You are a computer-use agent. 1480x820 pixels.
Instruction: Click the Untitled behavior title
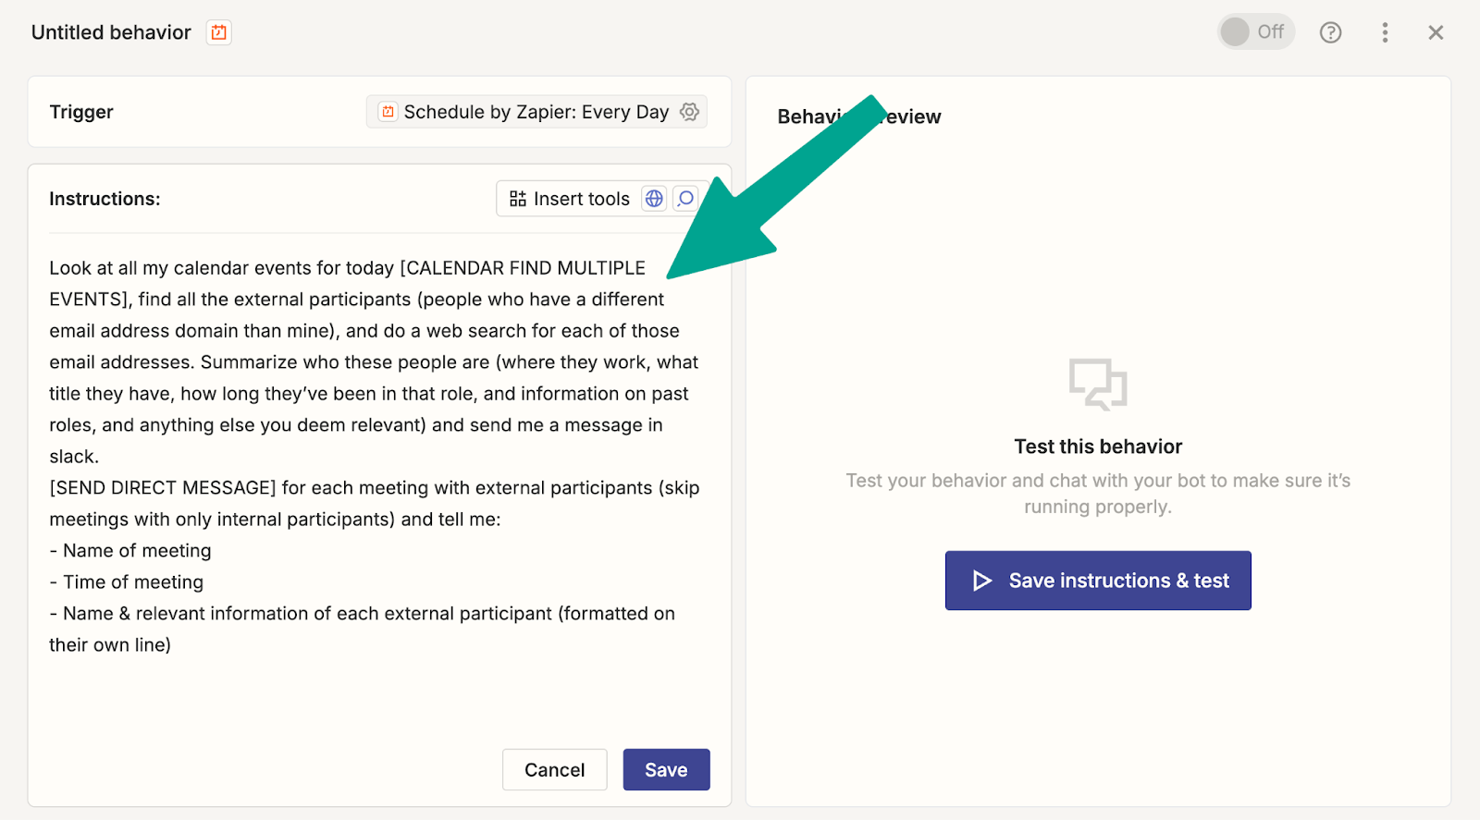coord(111,32)
